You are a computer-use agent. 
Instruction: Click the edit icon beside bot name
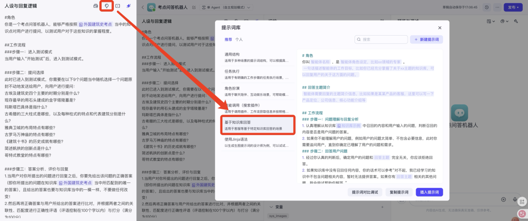[x=194, y=8]
